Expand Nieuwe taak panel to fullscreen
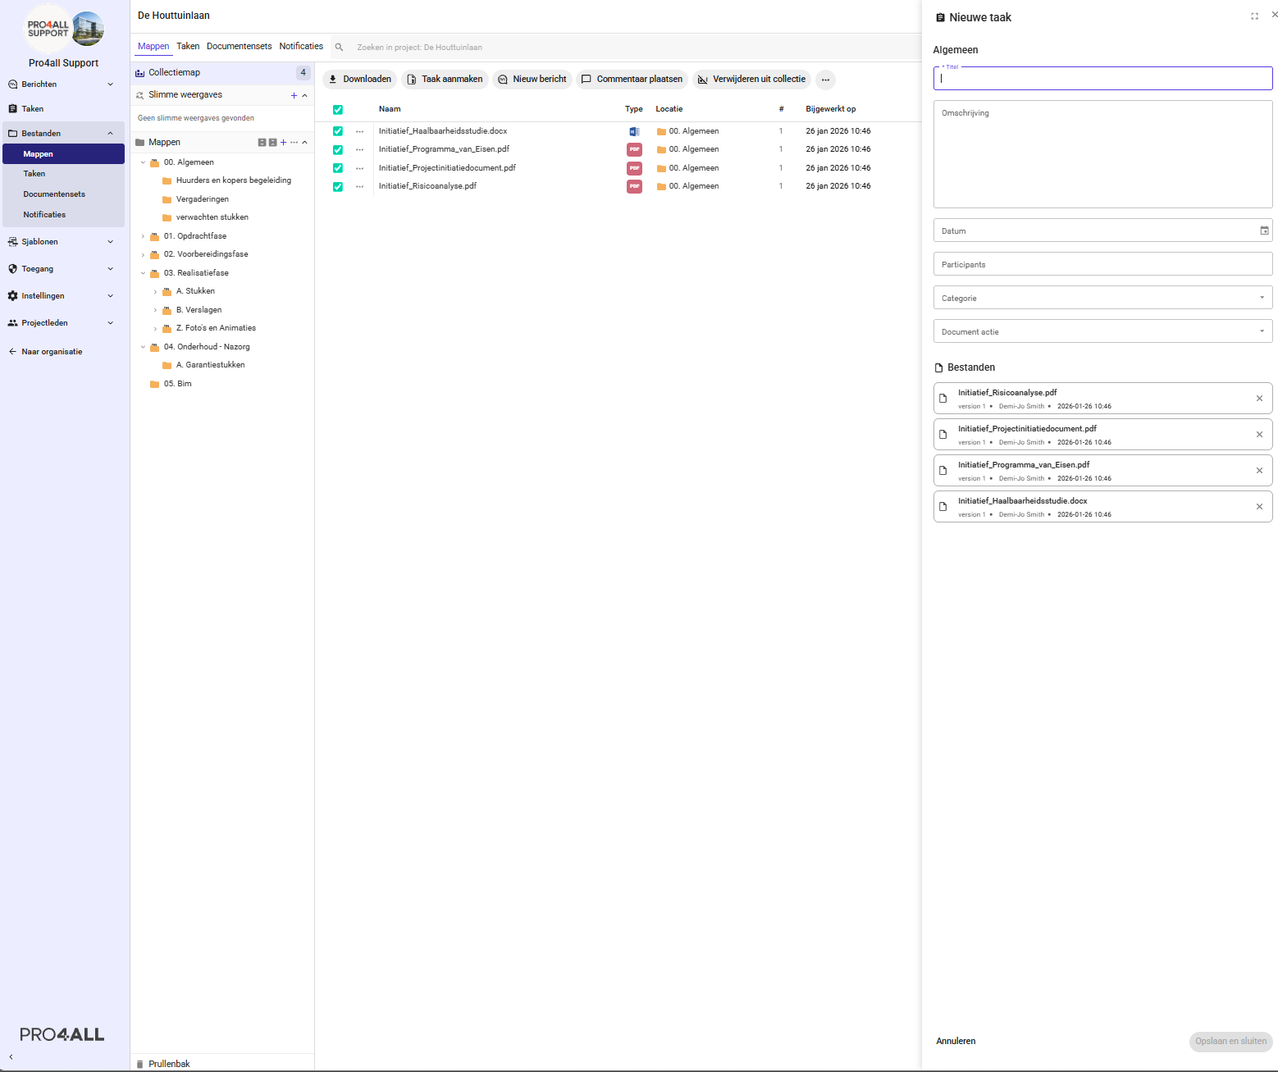Image resolution: width=1278 pixels, height=1072 pixels. pos(1254,16)
